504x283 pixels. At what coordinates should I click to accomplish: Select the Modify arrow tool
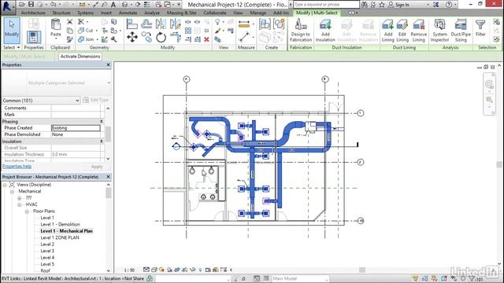(x=12, y=31)
